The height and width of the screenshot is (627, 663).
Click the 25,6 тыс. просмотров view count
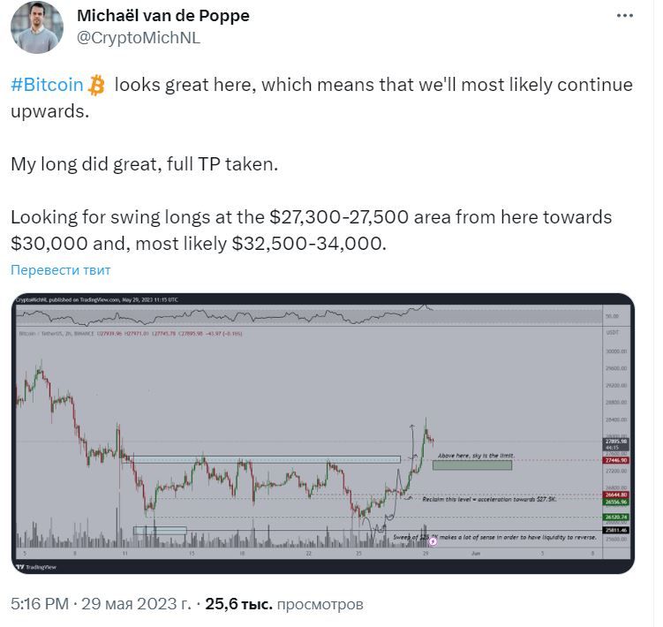(284, 604)
